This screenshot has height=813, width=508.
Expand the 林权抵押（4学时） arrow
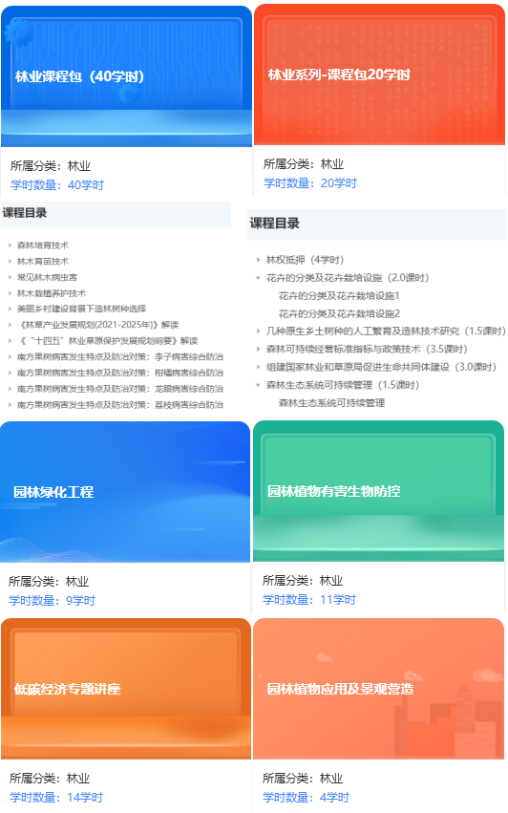click(x=258, y=260)
